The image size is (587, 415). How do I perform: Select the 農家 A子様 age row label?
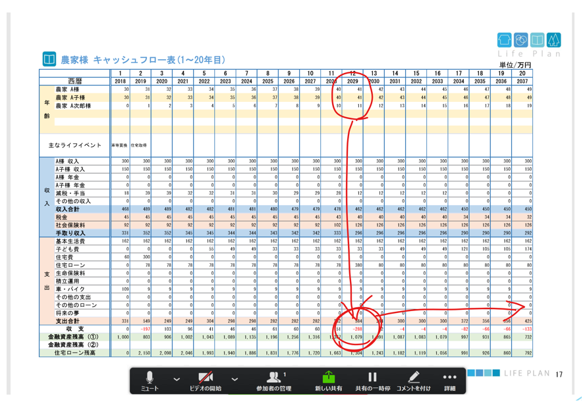pos(70,97)
